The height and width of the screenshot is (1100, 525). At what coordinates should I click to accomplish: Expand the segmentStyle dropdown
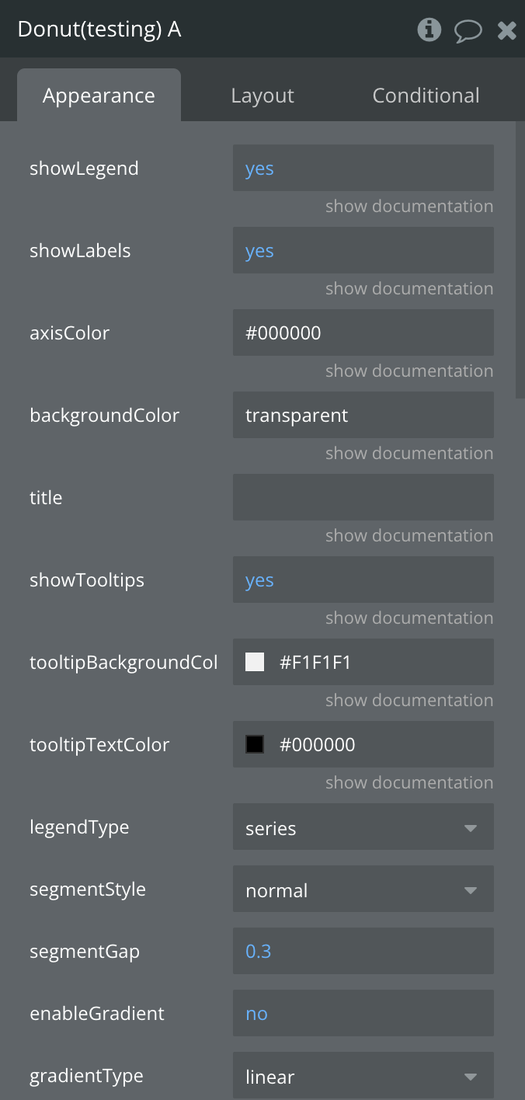363,890
